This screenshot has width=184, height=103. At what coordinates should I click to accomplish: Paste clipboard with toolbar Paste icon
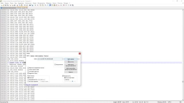(22, 5)
